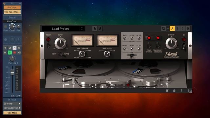210x118 pixels.
Task: Click the send Post button for Voz Comp
Action: tap(6, 27)
